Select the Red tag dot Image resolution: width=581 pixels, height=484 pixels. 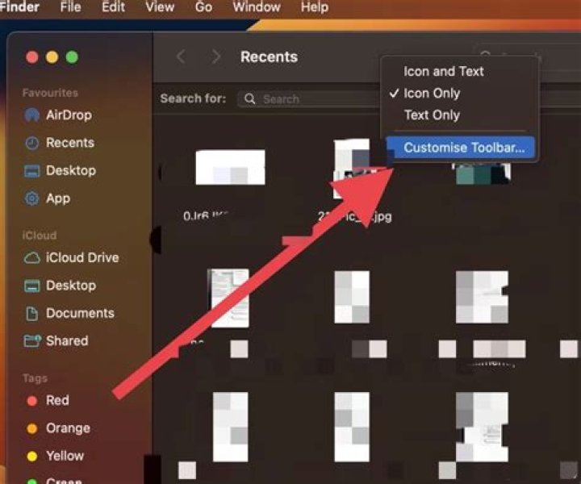click(32, 401)
